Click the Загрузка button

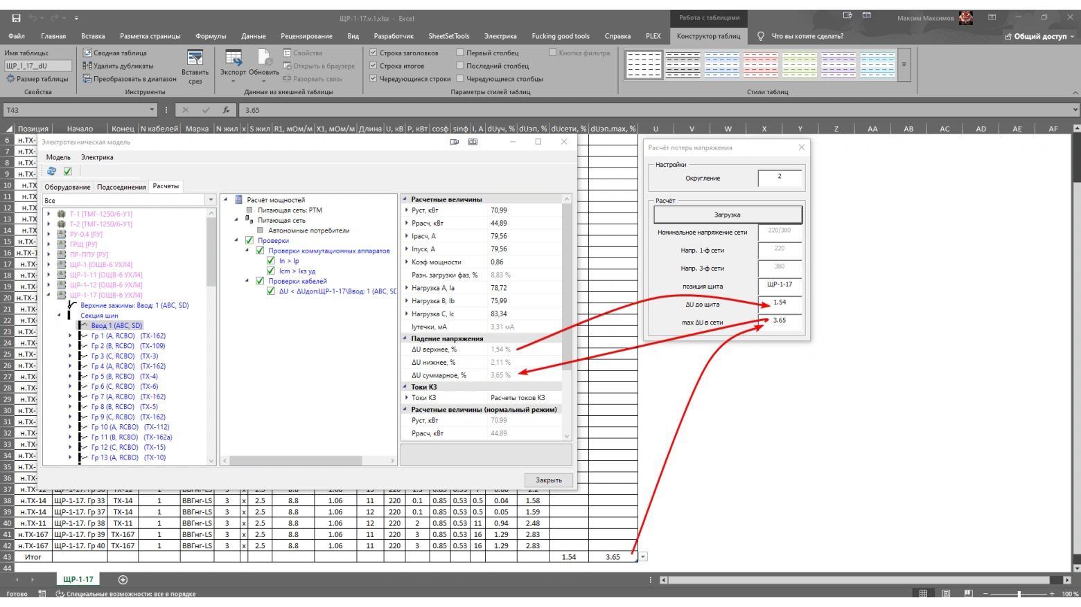(728, 215)
